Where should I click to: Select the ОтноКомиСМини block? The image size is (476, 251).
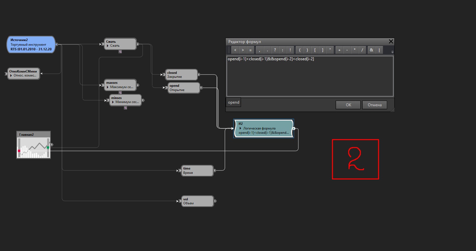[24, 74]
